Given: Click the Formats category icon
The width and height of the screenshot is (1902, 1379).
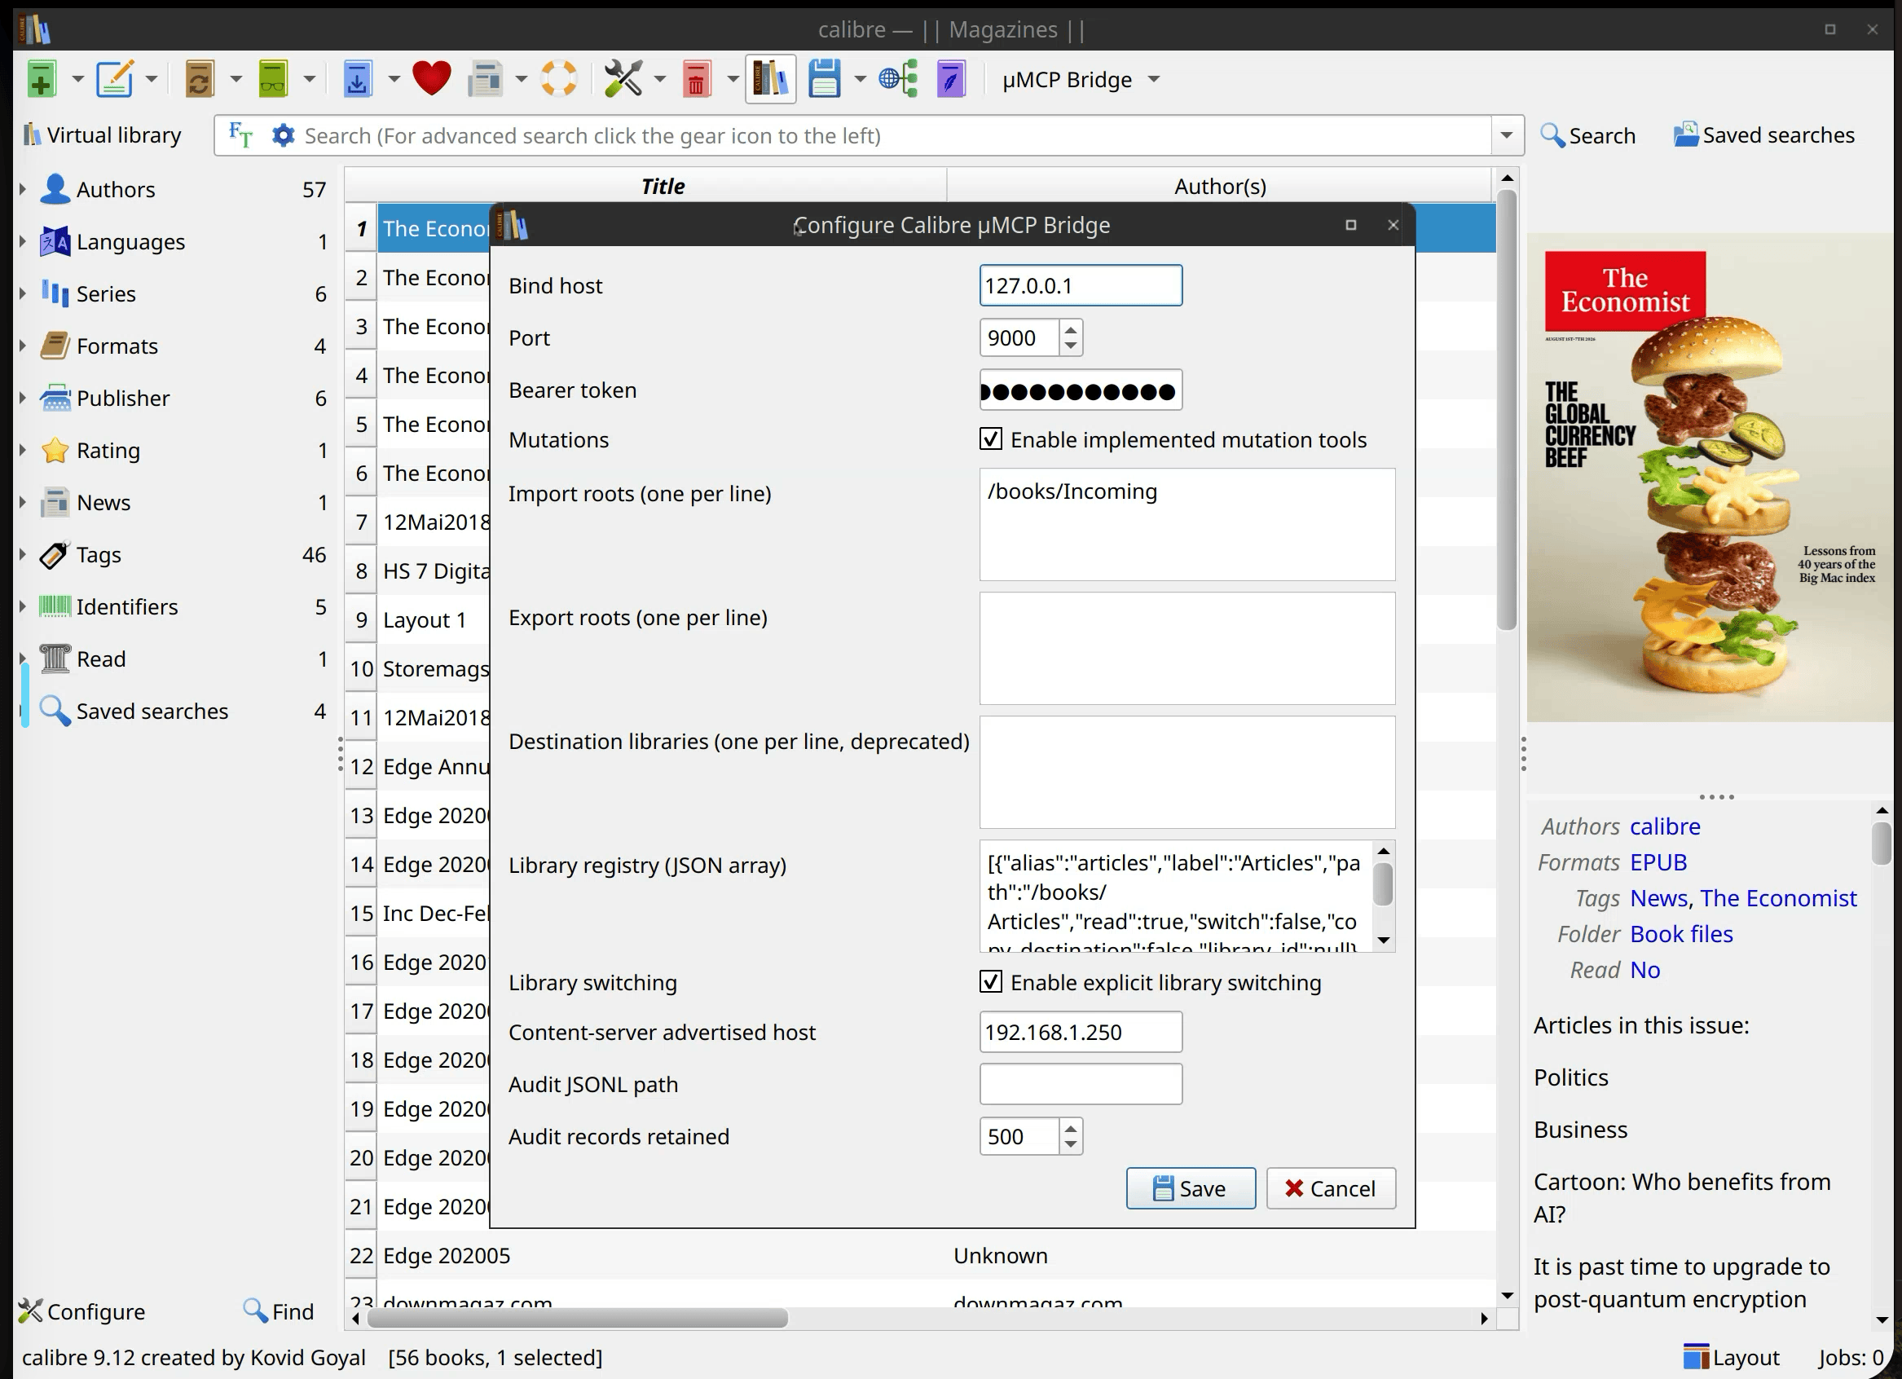Looking at the screenshot, I should pyautogui.click(x=55, y=346).
